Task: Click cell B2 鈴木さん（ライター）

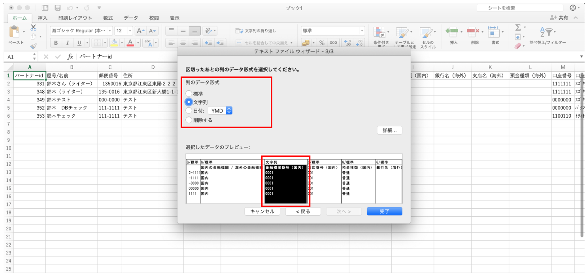Action: tap(72, 84)
